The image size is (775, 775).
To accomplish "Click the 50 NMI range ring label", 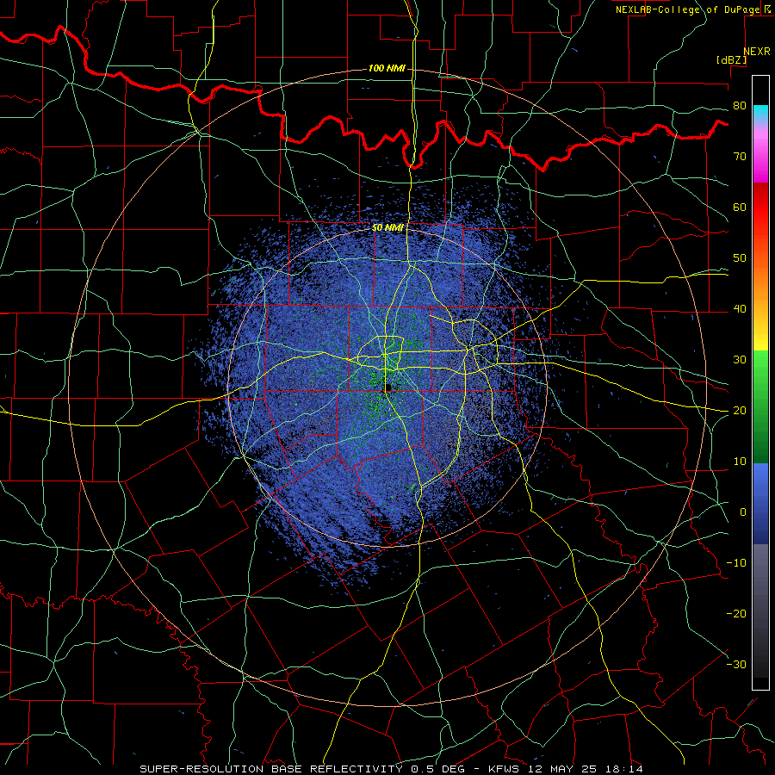I will pos(388,228).
